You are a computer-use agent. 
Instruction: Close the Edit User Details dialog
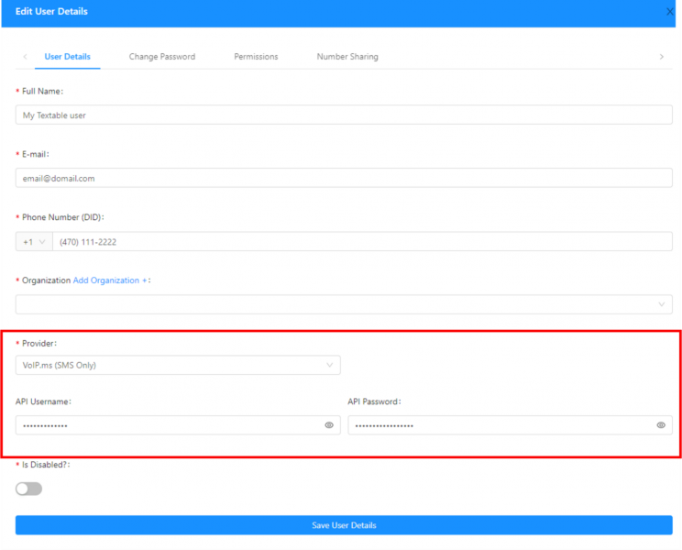click(x=670, y=12)
